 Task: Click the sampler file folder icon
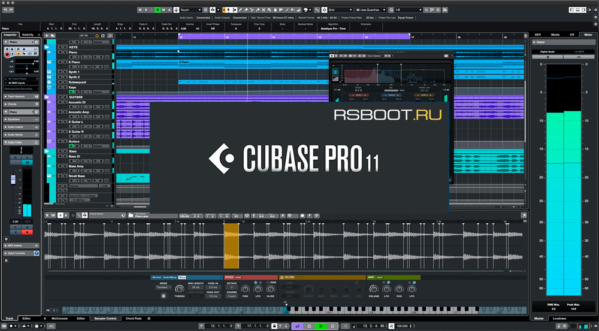coord(131,215)
